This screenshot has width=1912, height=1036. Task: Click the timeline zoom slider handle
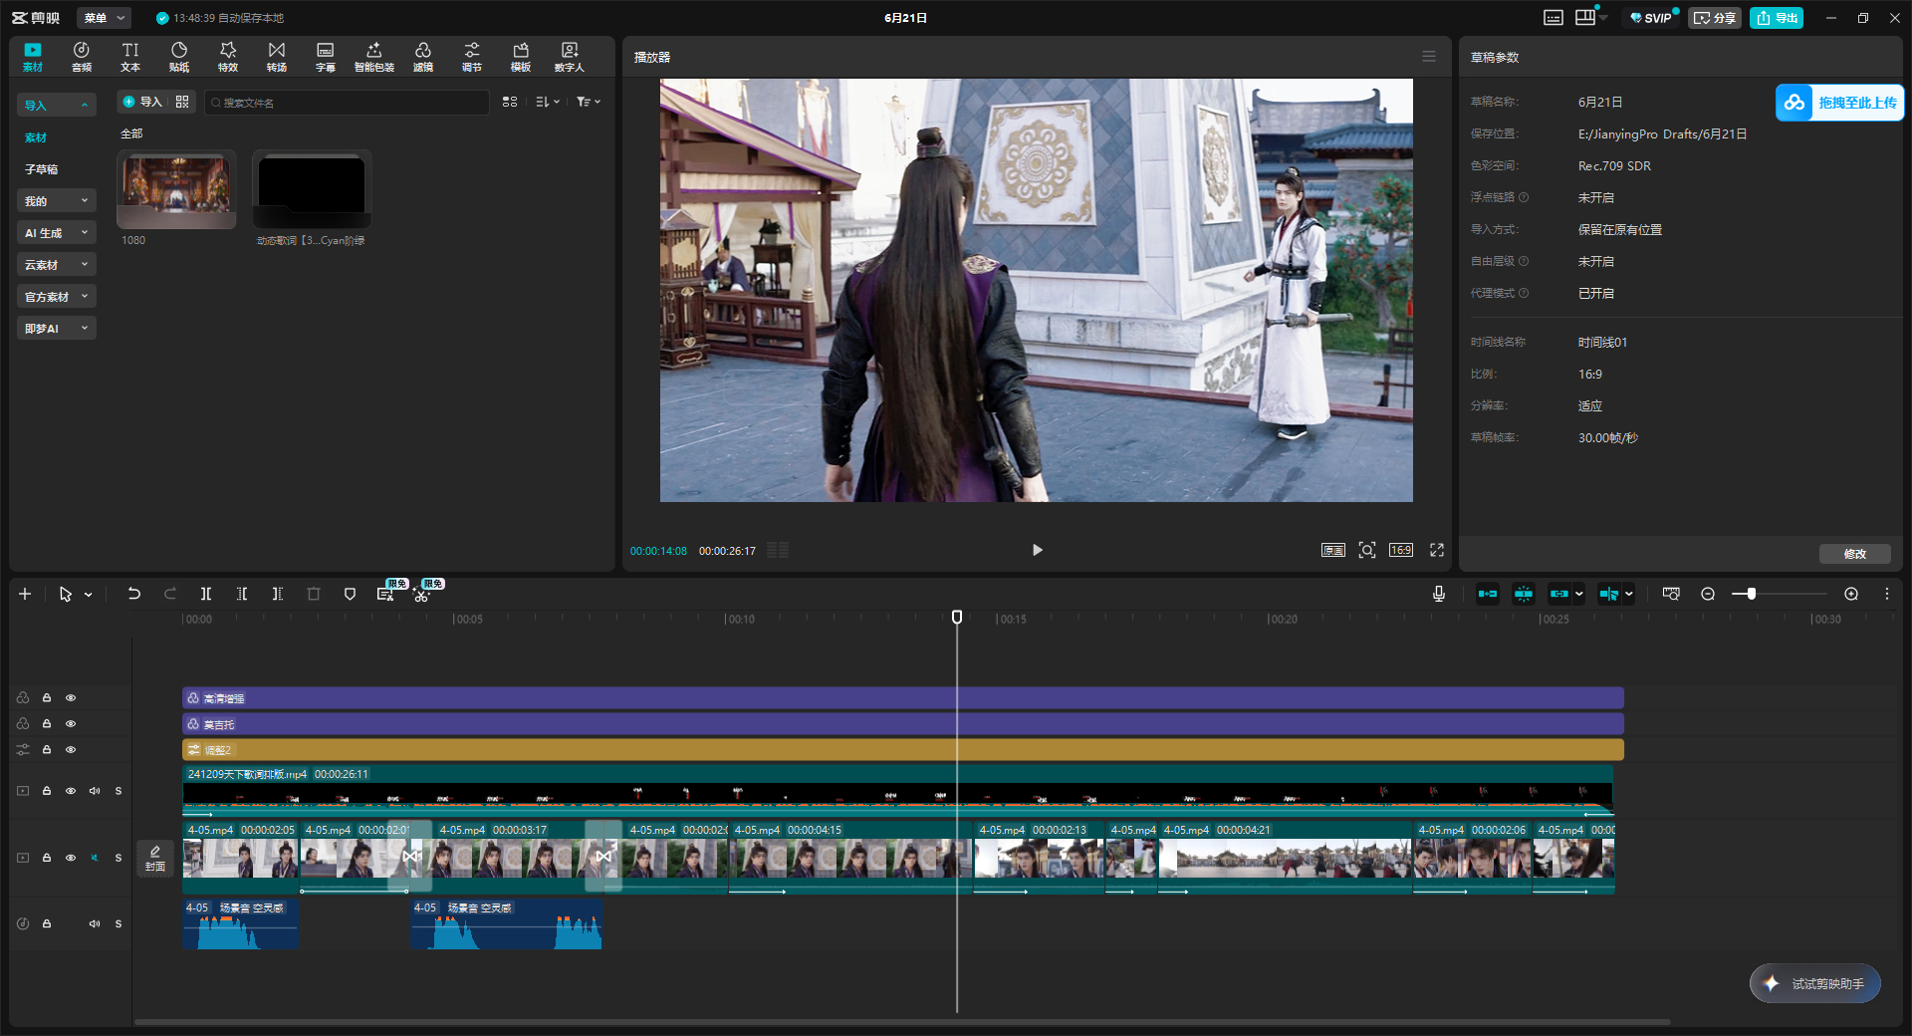tap(1752, 594)
